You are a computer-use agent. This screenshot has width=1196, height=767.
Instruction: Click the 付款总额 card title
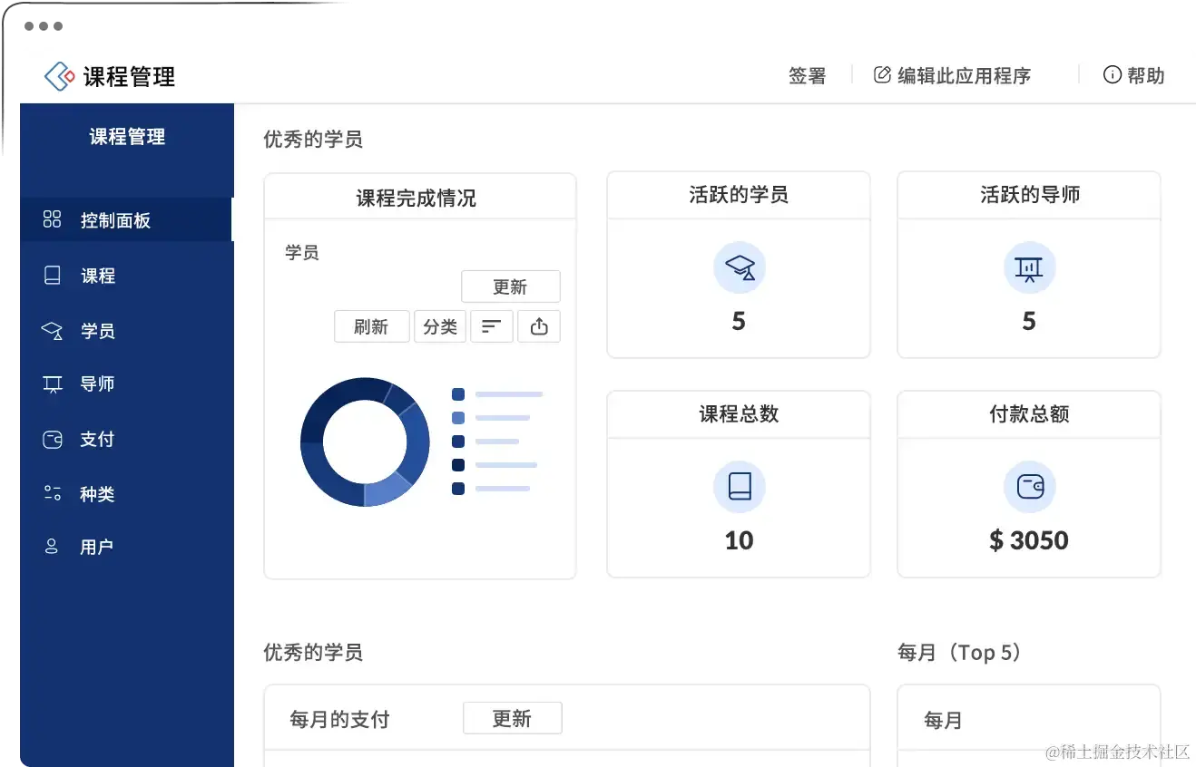pos(1029,413)
